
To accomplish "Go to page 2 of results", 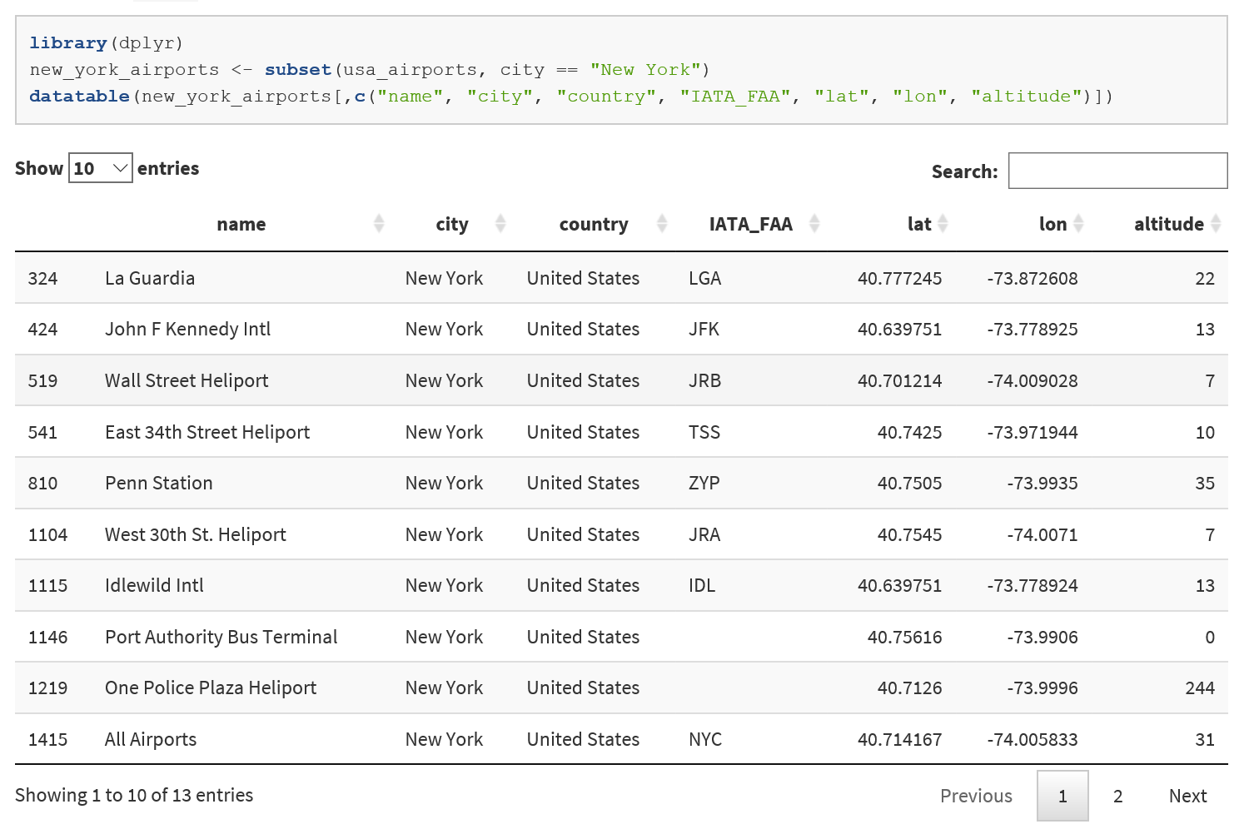I will (x=1117, y=797).
